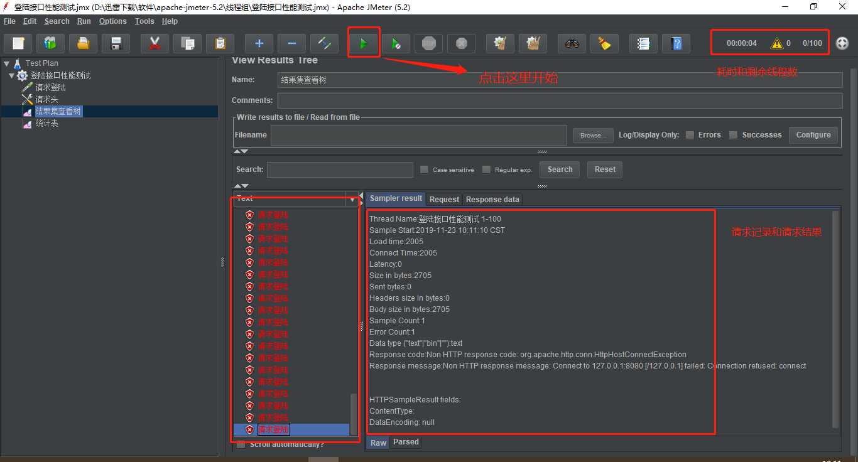Open the File menu
The image size is (858, 462).
pyautogui.click(x=9, y=21)
